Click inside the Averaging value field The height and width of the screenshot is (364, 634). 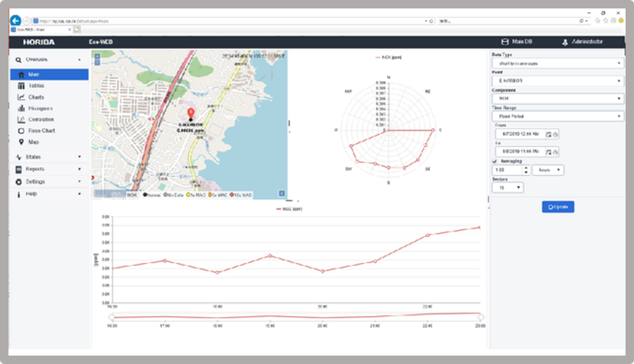[x=506, y=170]
